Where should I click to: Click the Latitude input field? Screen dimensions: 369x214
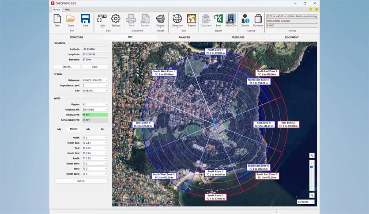click(x=95, y=49)
